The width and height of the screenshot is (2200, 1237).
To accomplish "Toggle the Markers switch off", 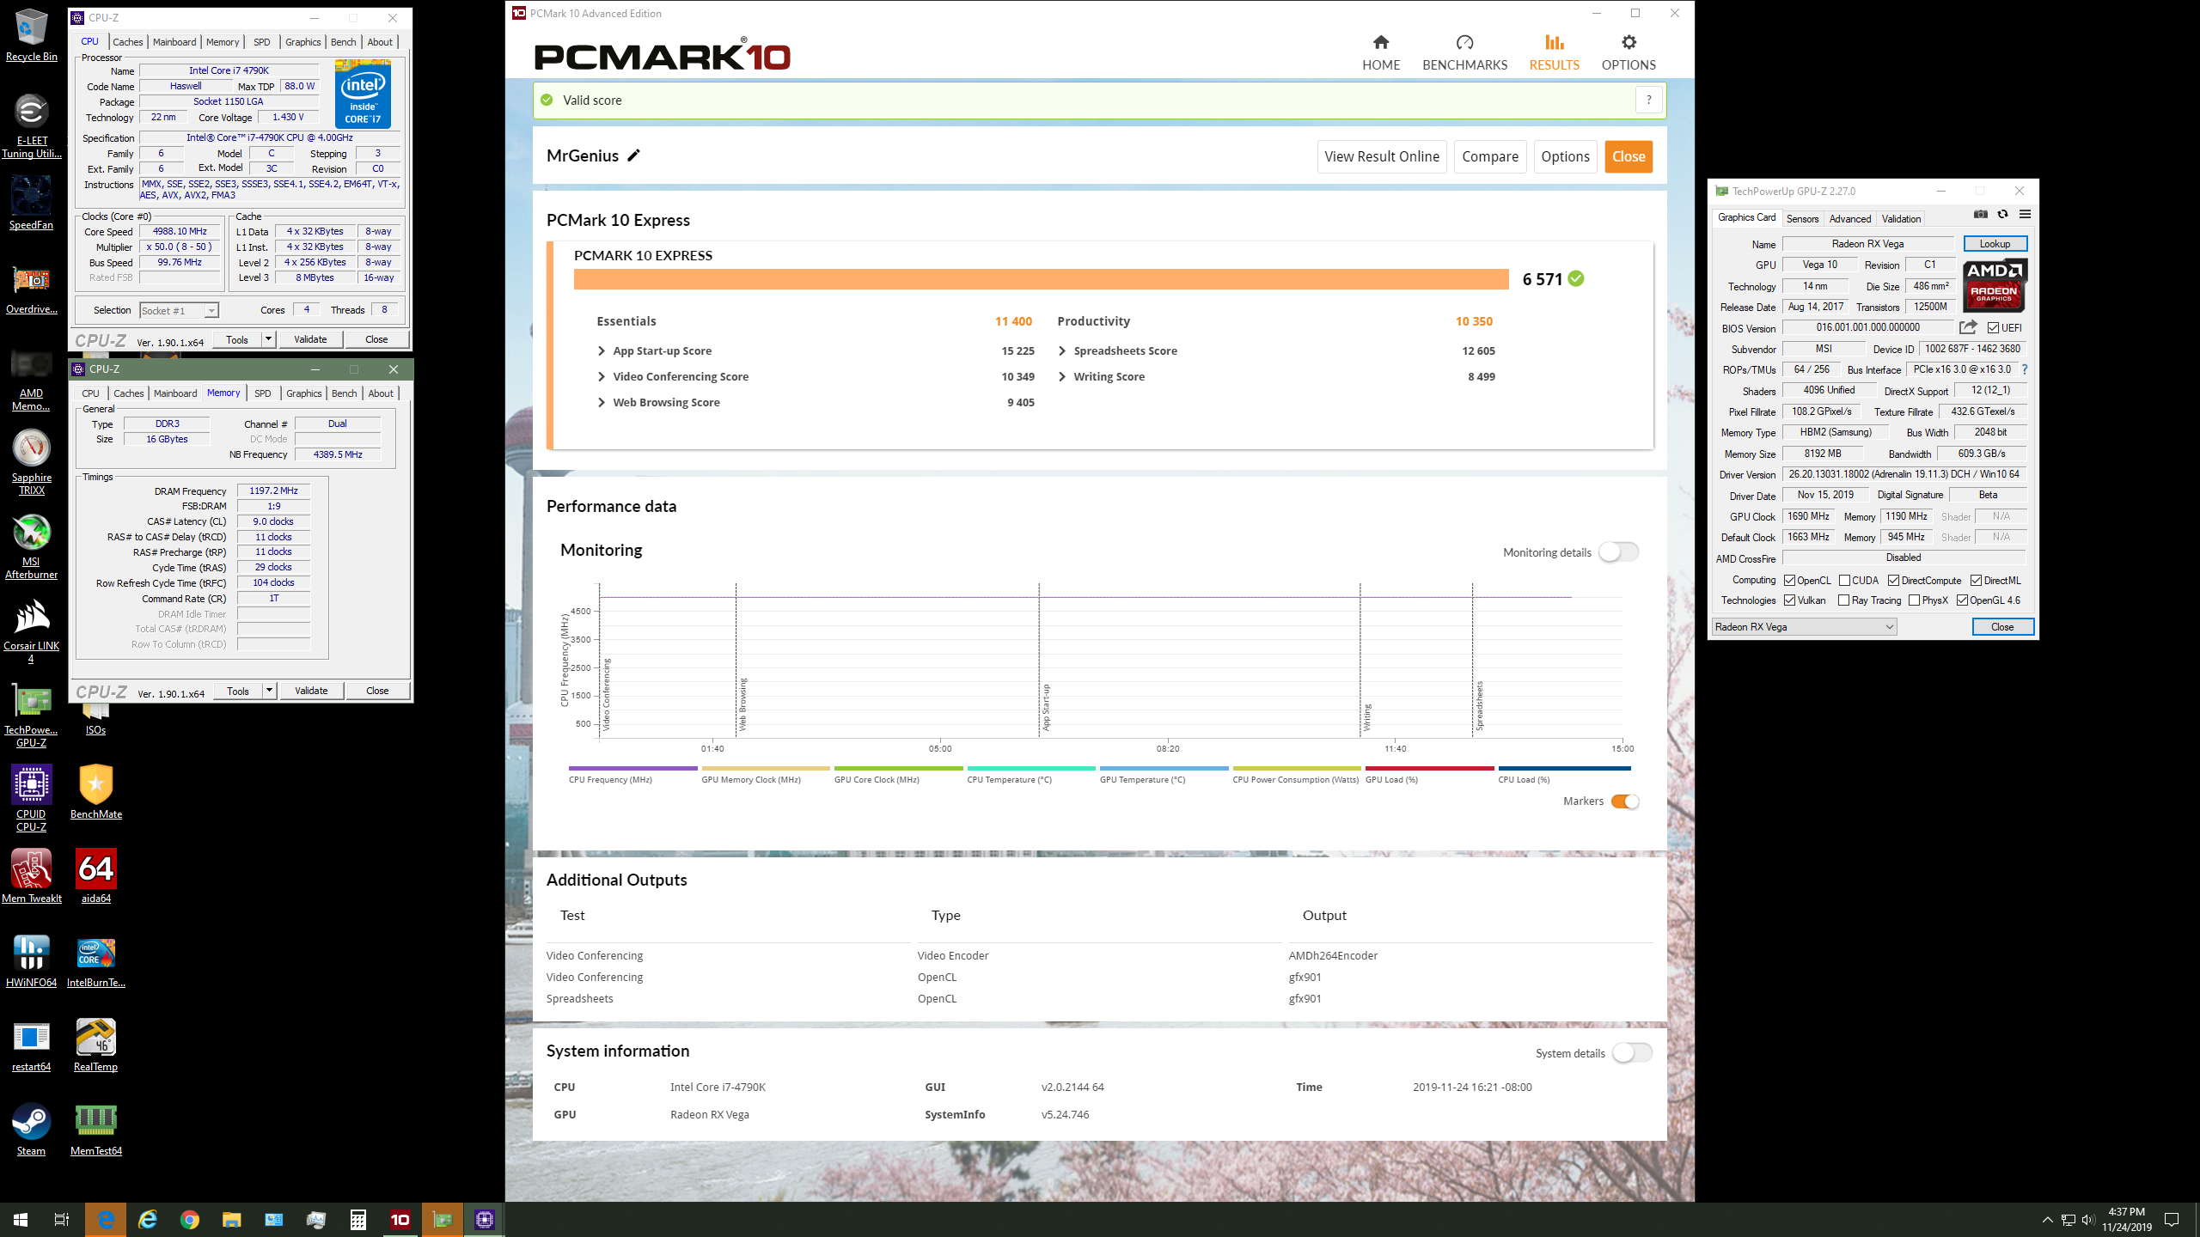I will (1625, 801).
